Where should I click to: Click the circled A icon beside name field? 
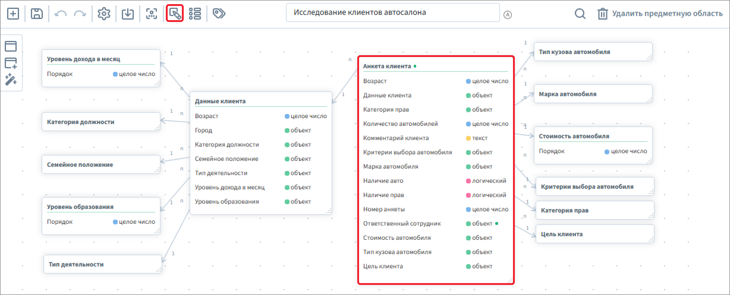click(508, 15)
